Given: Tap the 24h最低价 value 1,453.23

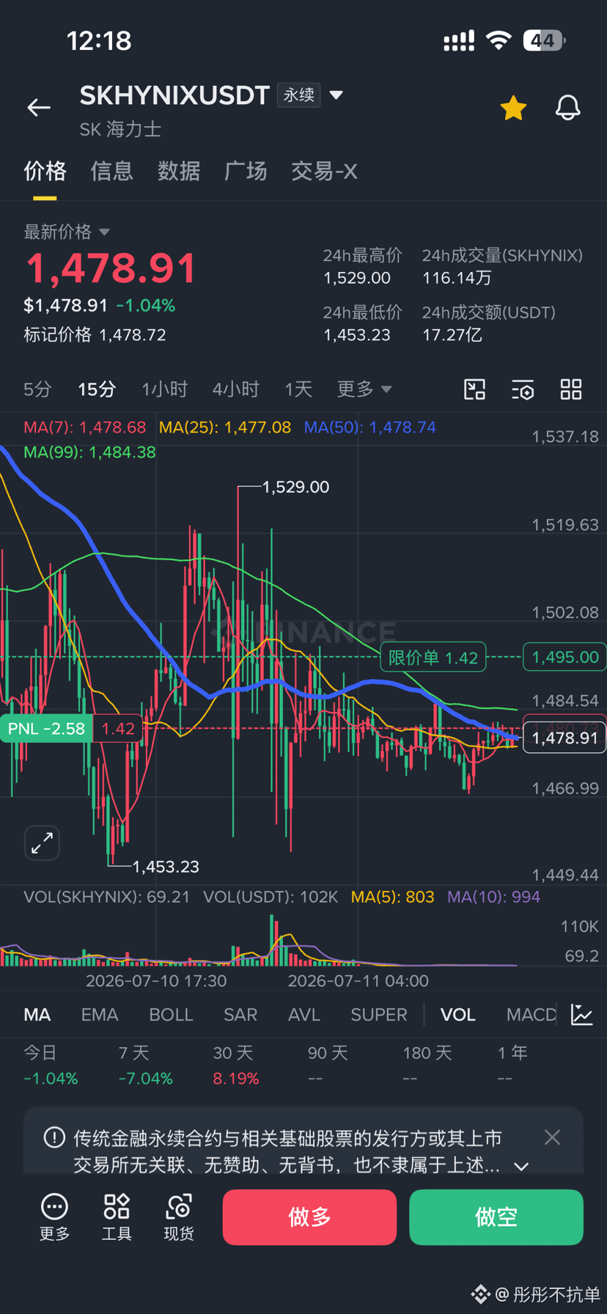Looking at the screenshot, I should click(x=357, y=335).
